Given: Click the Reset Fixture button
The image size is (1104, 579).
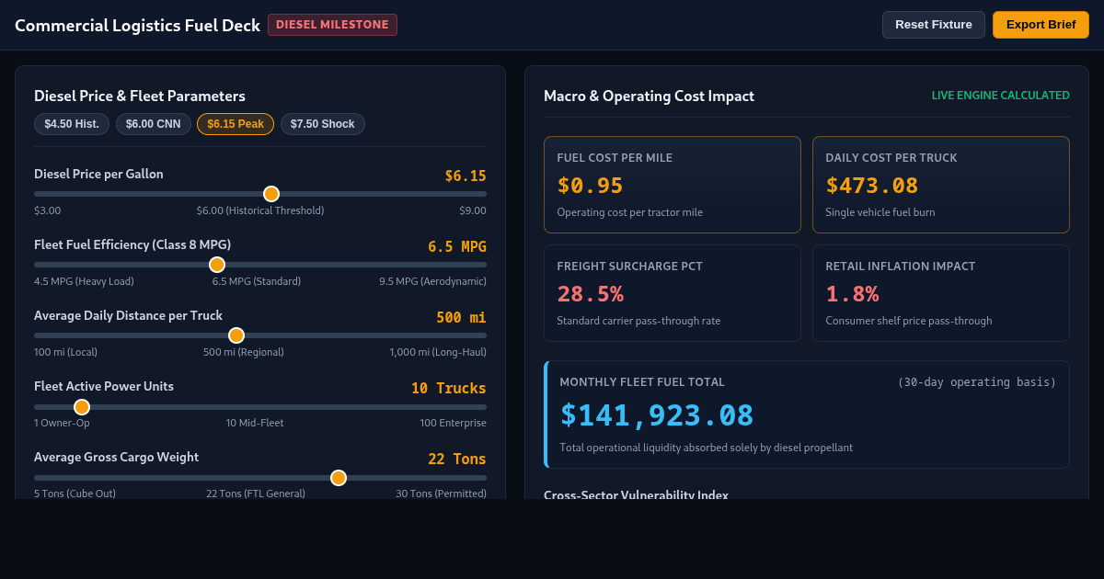Looking at the screenshot, I should pyautogui.click(x=934, y=25).
